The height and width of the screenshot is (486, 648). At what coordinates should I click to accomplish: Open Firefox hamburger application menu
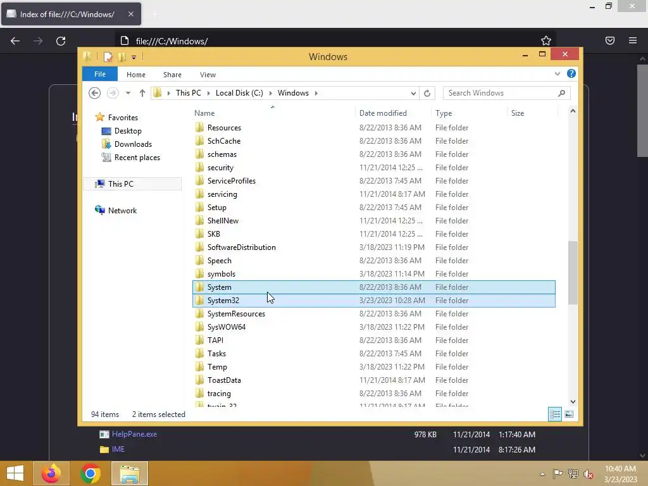pyautogui.click(x=633, y=40)
